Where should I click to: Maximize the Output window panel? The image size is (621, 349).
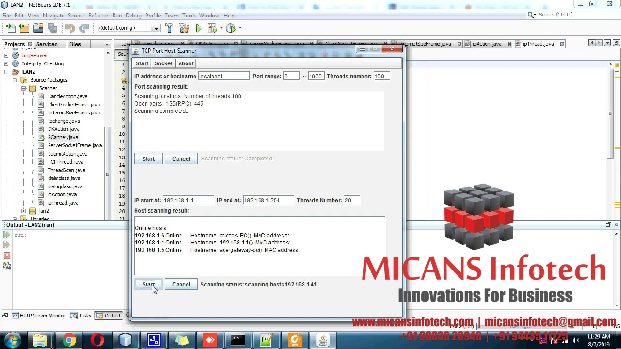tap(608, 225)
